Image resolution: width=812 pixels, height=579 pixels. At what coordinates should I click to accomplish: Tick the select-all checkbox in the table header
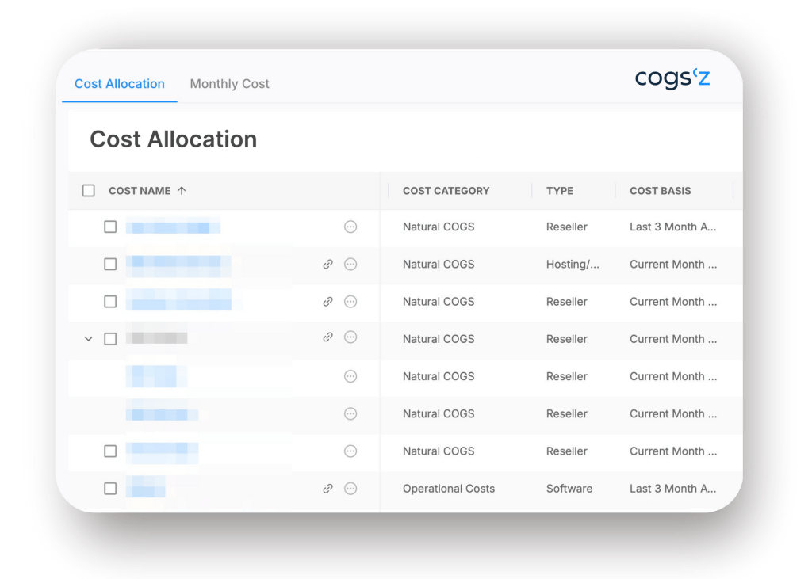pyautogui.click(x=89, y=191)
